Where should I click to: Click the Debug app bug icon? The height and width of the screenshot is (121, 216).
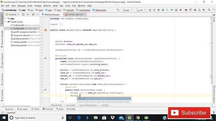pos(163,10)
